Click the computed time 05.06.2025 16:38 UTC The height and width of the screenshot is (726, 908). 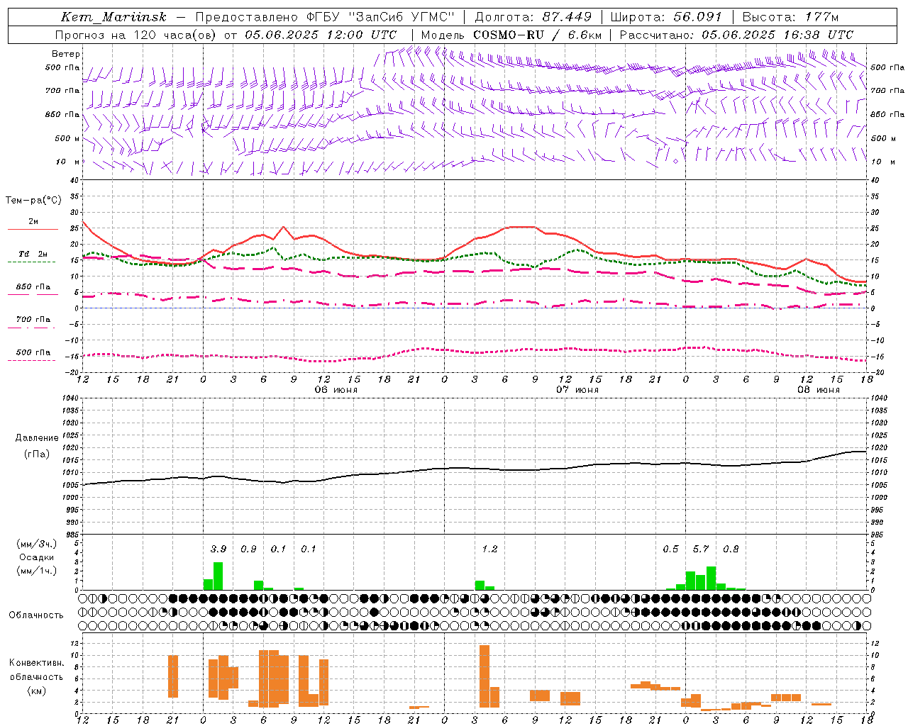[777, 35]
